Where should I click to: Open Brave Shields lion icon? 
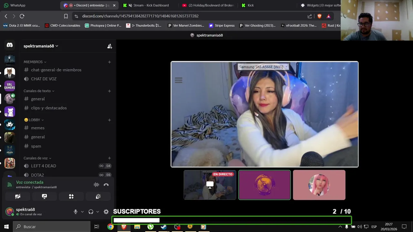point(319,16)
